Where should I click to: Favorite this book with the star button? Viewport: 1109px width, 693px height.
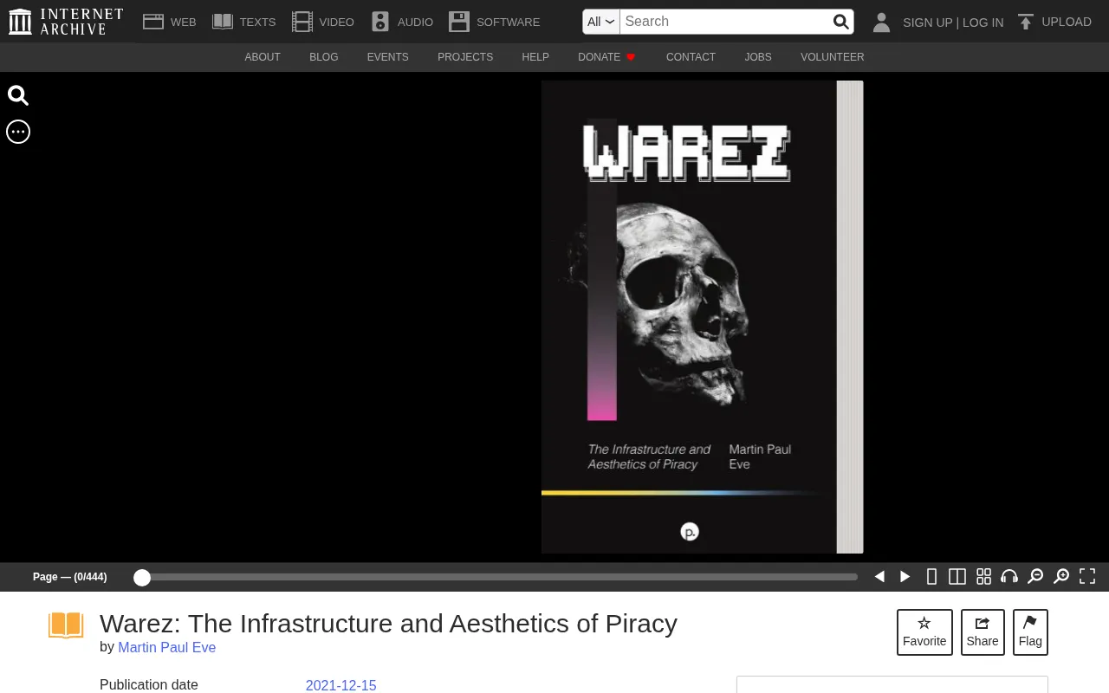click(x=924, y=632)
